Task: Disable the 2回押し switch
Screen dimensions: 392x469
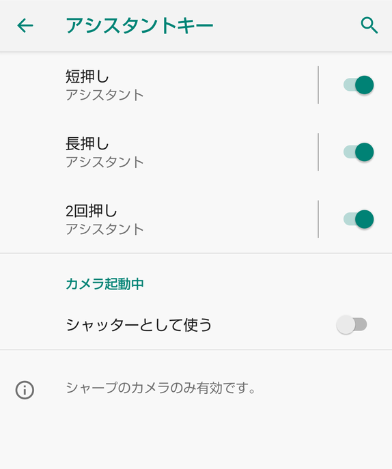Action: pos(359,219)
